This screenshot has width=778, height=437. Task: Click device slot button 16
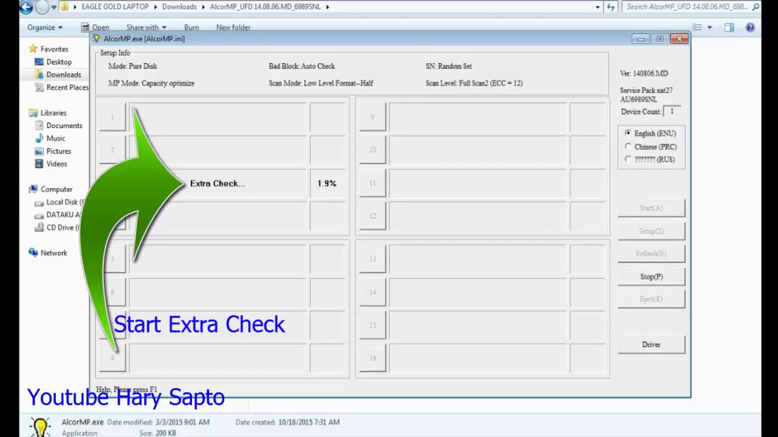point(373,358)
